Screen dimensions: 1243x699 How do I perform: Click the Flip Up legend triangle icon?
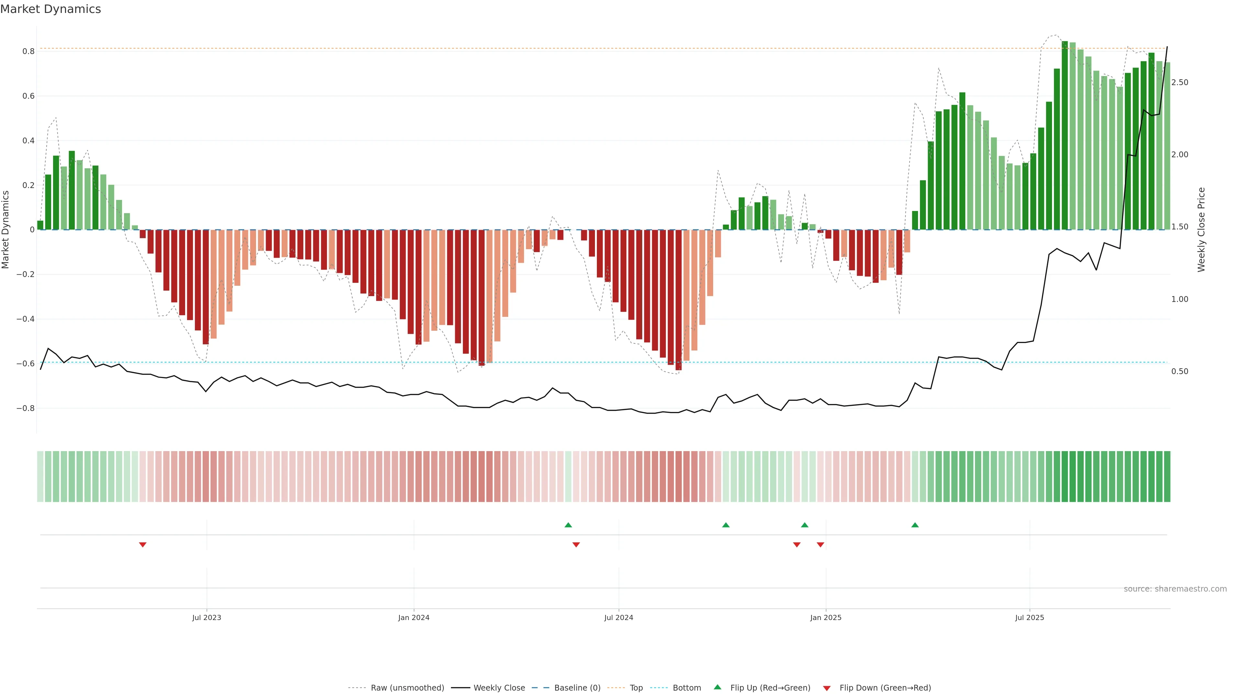(718, 687)
